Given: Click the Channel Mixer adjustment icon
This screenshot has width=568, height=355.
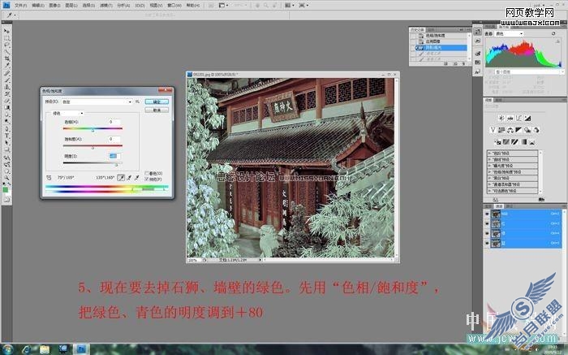Looking at the screenshot, I should click(536, 130).
